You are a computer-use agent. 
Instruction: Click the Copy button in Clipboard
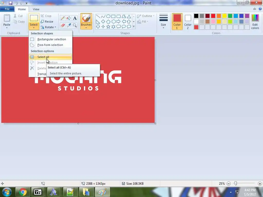19,22
